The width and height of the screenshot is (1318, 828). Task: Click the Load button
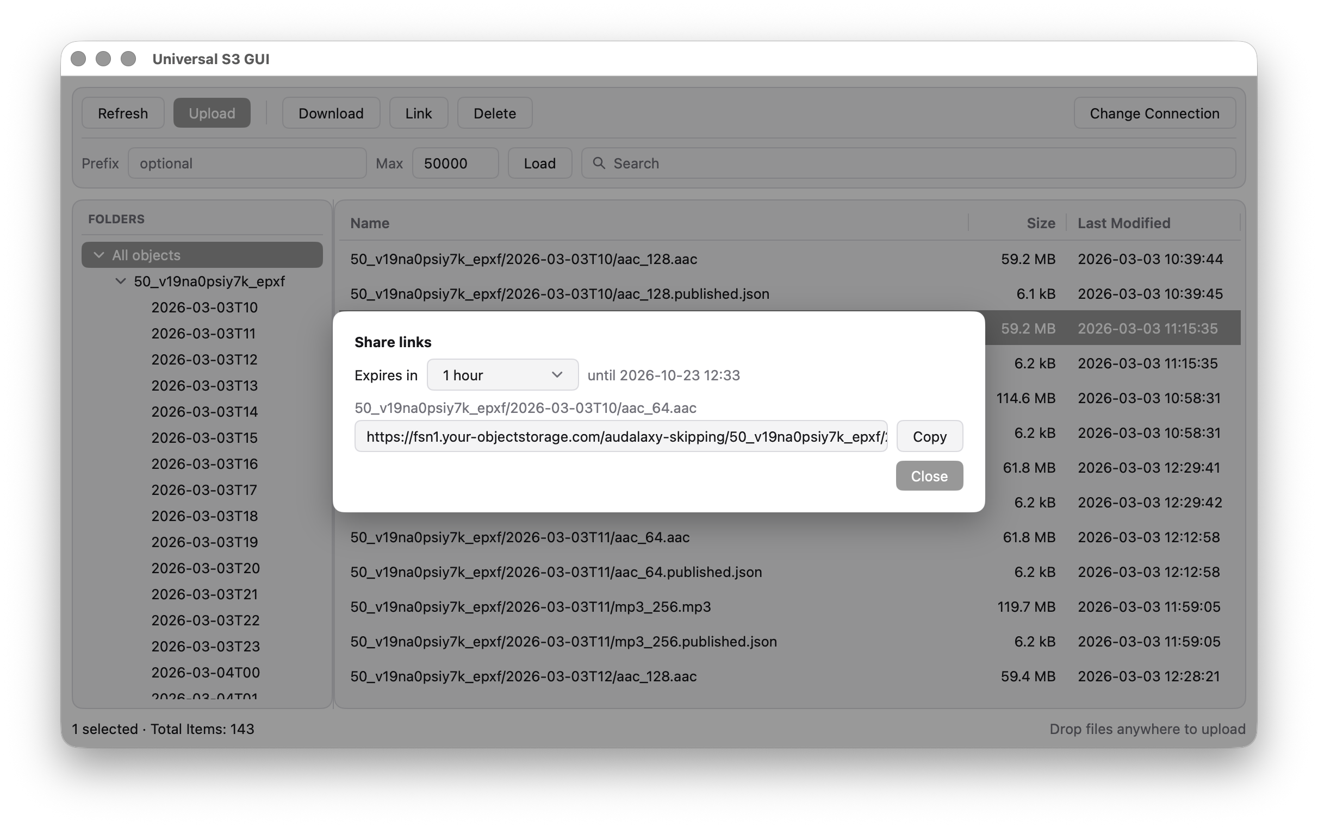pos(540,163)
